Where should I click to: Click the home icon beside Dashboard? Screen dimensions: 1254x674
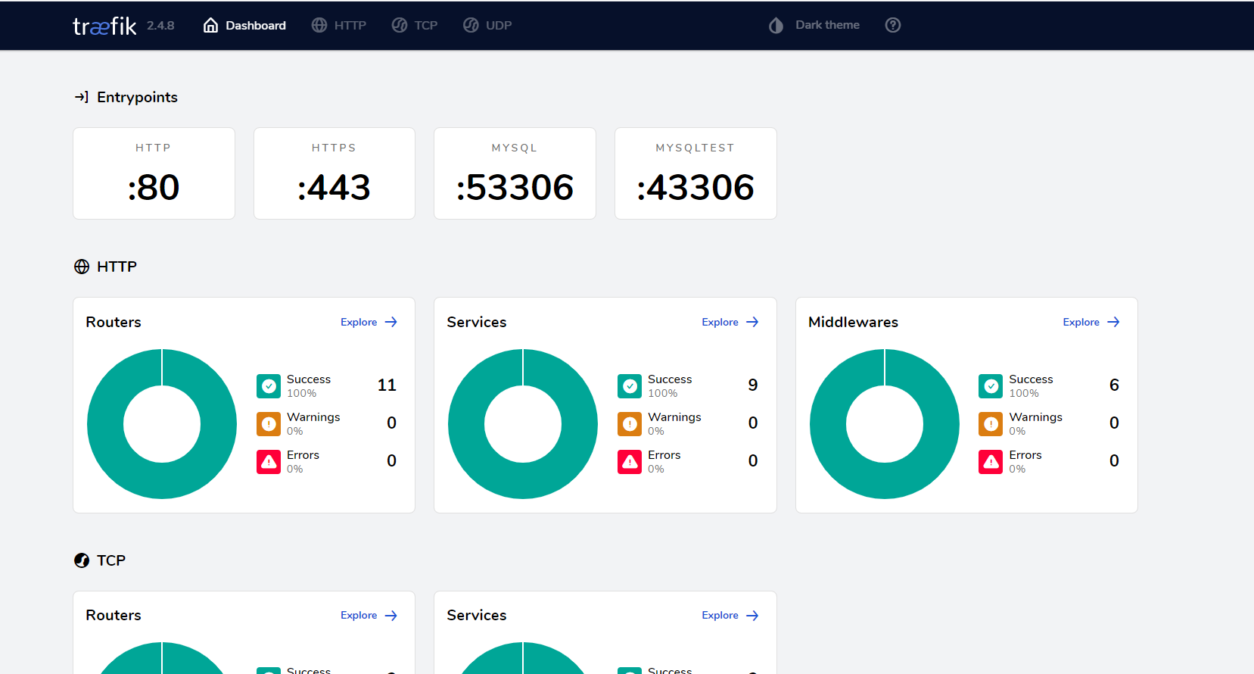point(211,25)
